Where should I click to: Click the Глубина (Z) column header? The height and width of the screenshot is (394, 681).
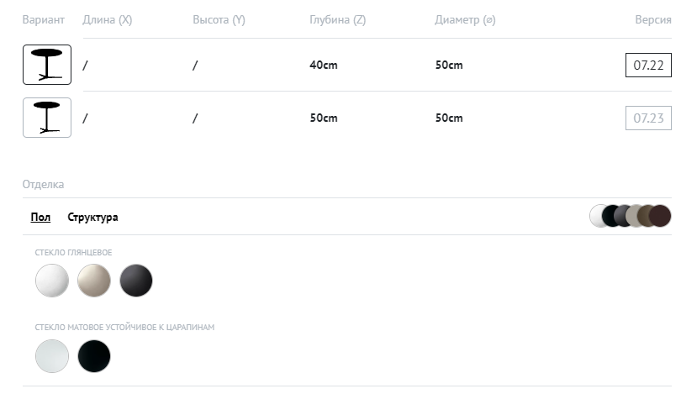[x=337, y=19]
